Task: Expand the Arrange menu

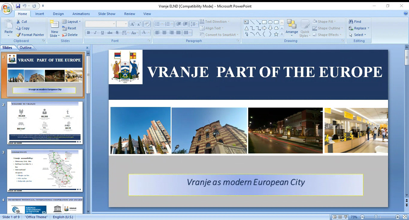Action: (x=292, y=28)
